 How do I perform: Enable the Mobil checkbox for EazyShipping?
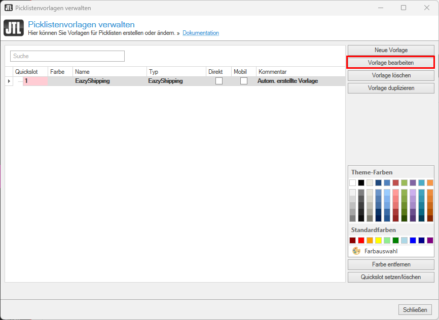244,81
